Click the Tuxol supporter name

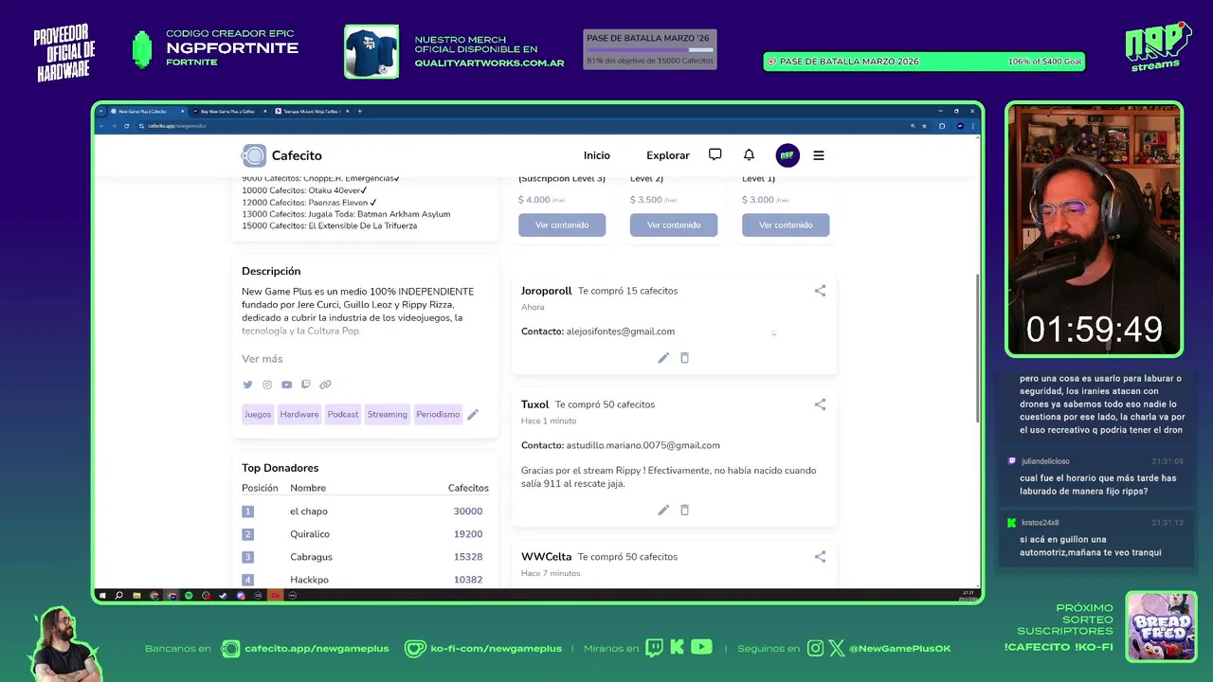point(535,404)
